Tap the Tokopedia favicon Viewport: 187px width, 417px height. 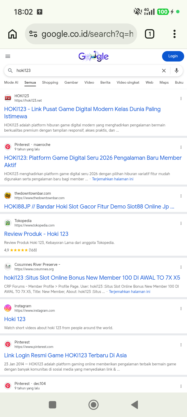8,223
